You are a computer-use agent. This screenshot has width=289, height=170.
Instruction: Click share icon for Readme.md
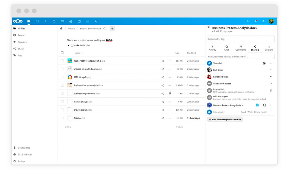pos(163,118)
